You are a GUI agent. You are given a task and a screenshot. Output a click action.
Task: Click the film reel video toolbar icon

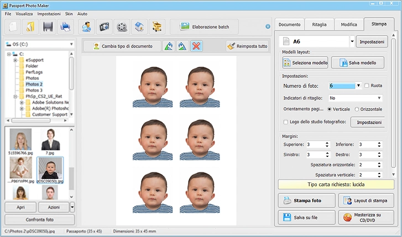click(x=122, y=27)
